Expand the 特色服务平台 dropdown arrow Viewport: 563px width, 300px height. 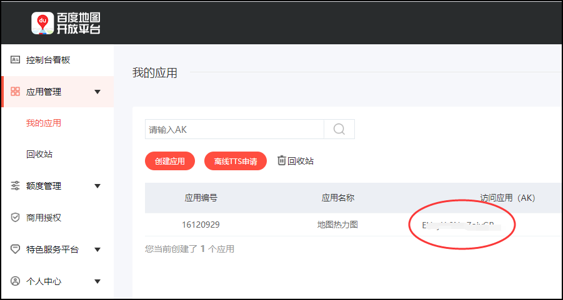point(97,249)
